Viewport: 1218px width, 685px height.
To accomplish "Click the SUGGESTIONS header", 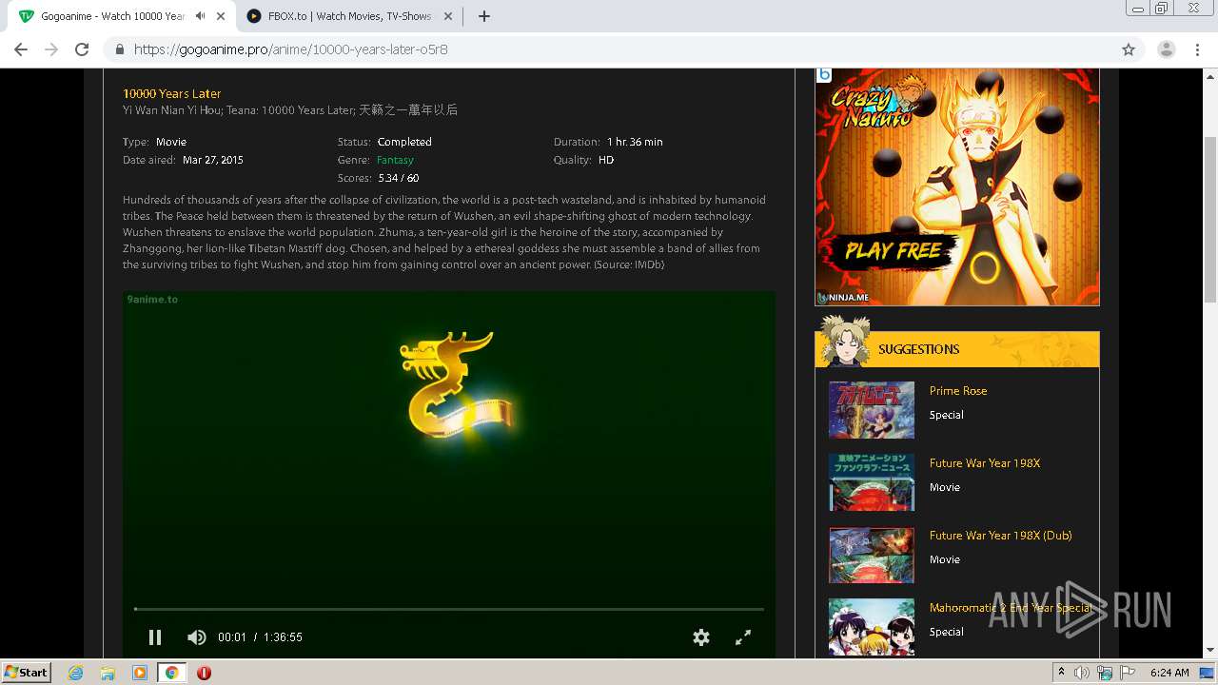I will pos(918,349).
